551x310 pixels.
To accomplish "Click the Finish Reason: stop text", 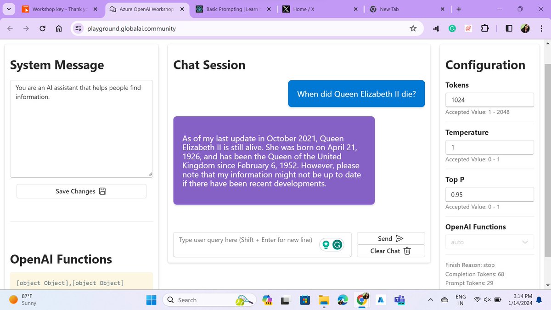I will pos(470,265).
